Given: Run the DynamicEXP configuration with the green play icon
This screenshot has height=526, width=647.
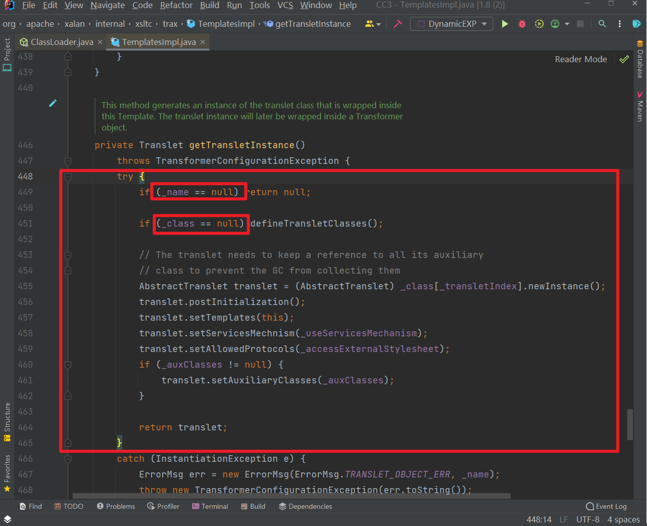Looking at the screenshot, I should point(505,23).
